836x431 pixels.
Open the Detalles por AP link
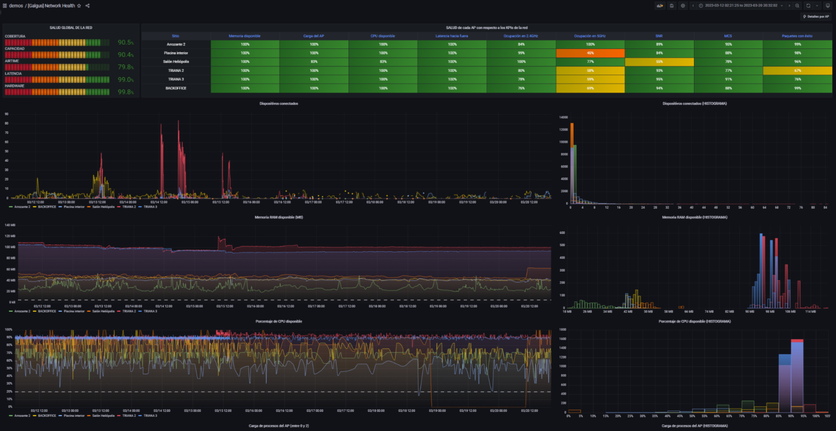click(816, 16)
